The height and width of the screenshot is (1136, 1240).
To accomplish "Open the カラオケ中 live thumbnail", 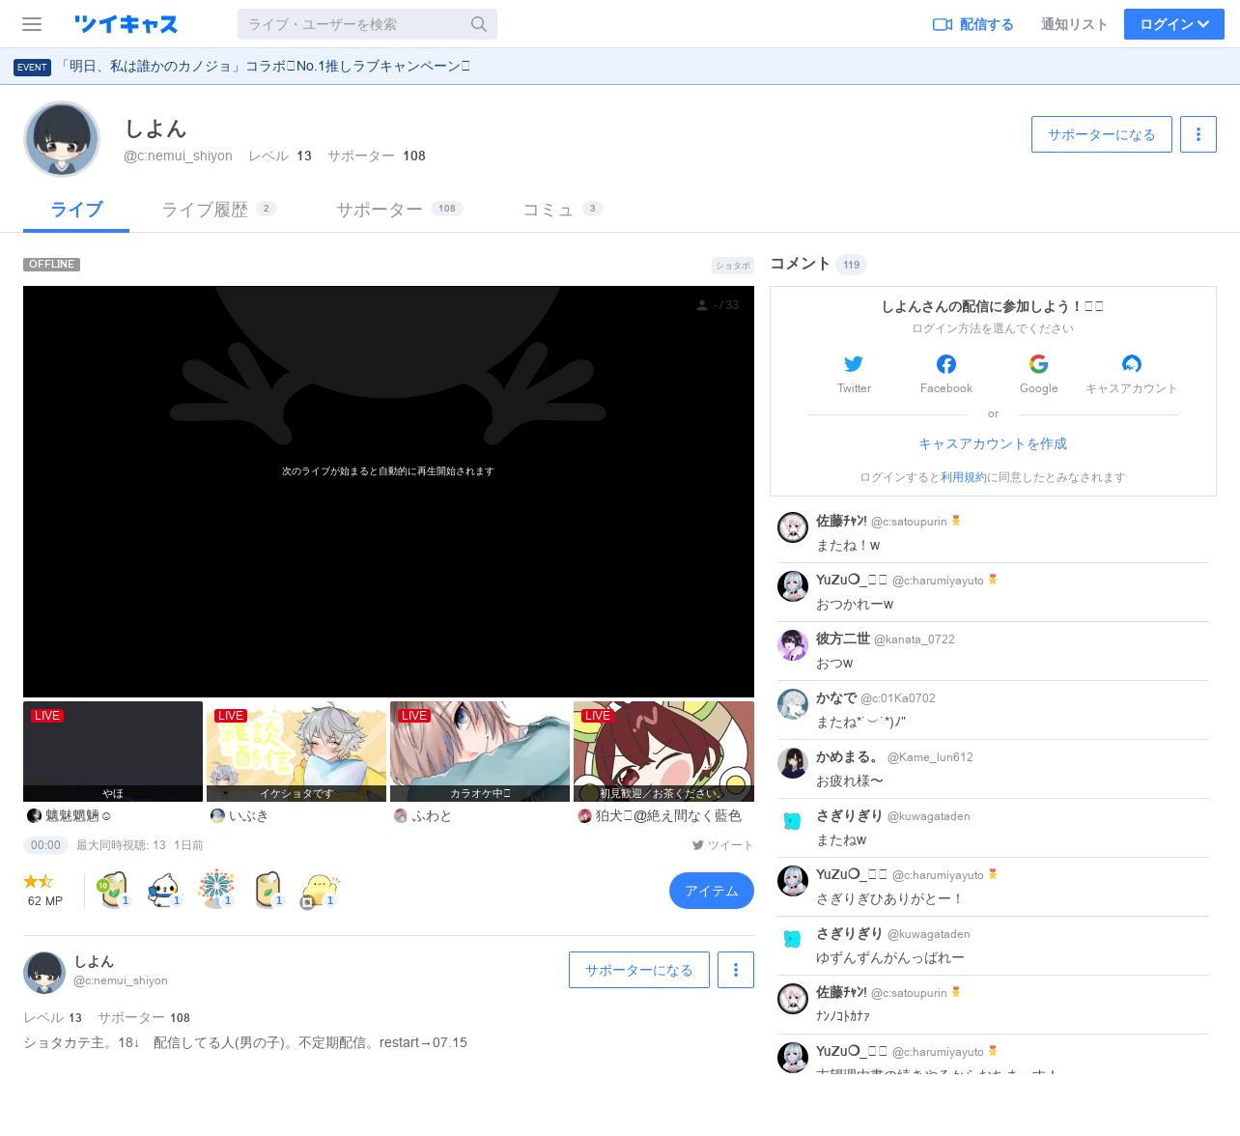I will [x=480, y=752].
